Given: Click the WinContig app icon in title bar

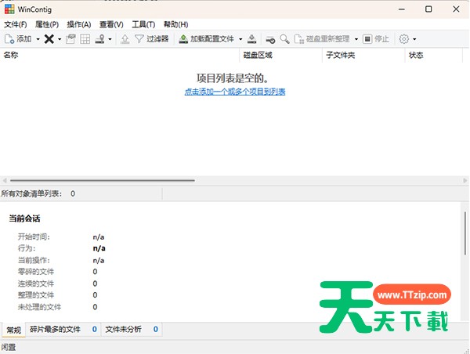Looking at the screenshot, I should point(9,9).
